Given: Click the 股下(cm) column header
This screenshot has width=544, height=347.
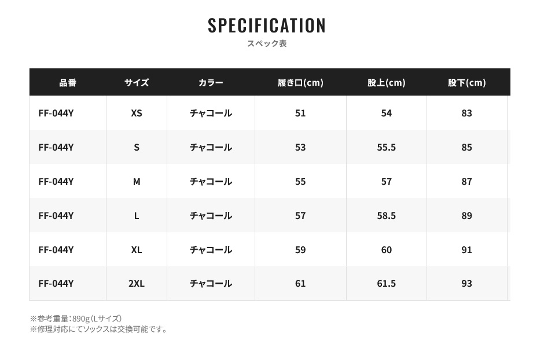Looking at the screenshot, I should click(x=466, y=83).
